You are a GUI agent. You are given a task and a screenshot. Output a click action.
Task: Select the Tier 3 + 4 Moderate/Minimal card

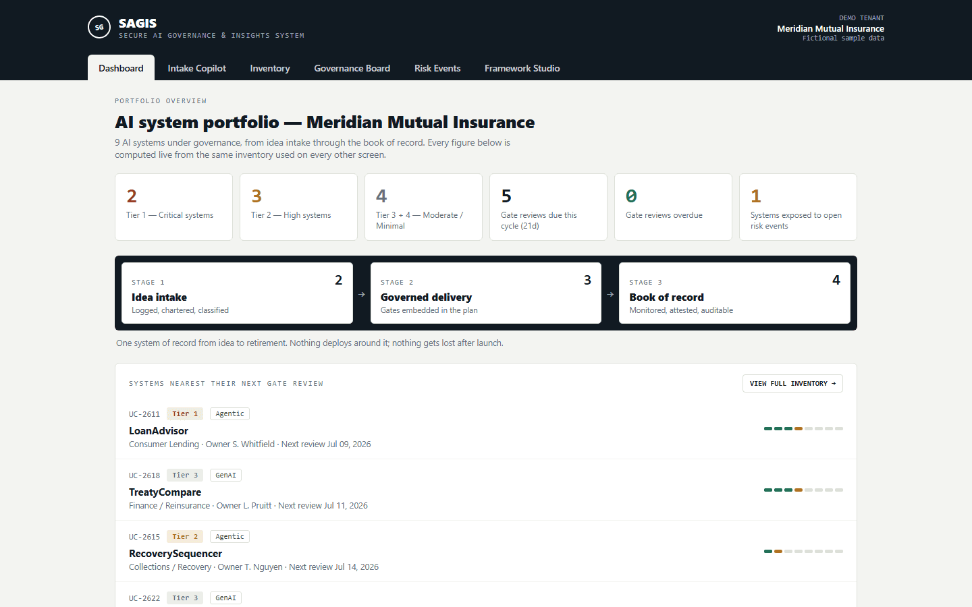pyautogui.click(x=423, y=207)
